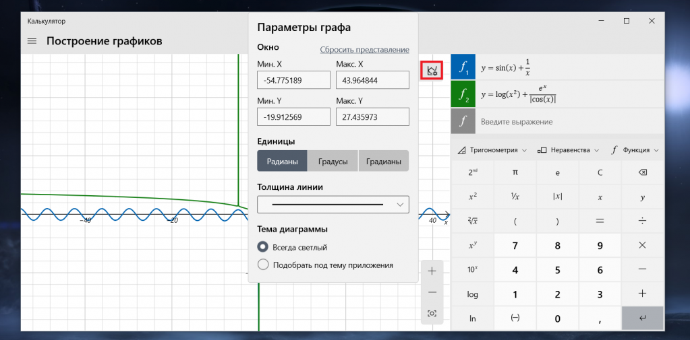Screen dimensions: 690x340
Task: Expand the Функция dropdown
Action: point(635,149)
